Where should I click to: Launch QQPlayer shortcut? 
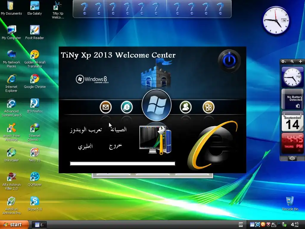35,179
